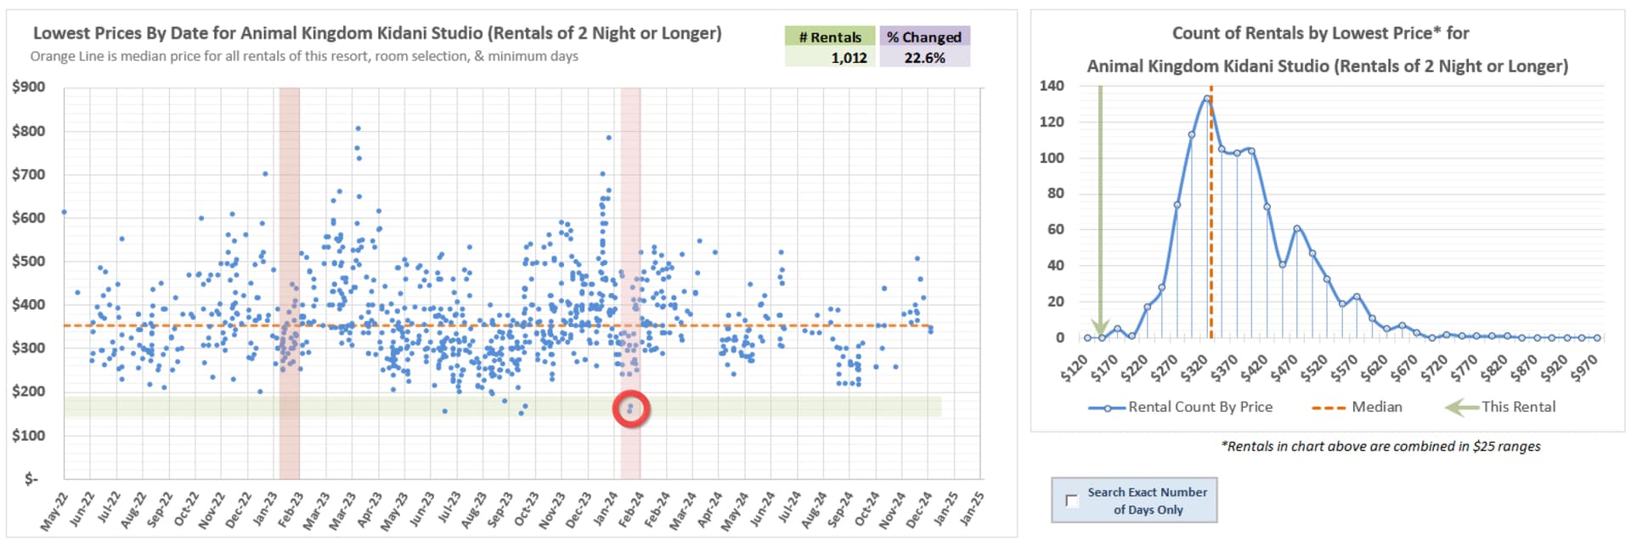Click the Rental Count By Price legend marker
The height and width of the screenshot is (542, 1631).
(1108, 408)
